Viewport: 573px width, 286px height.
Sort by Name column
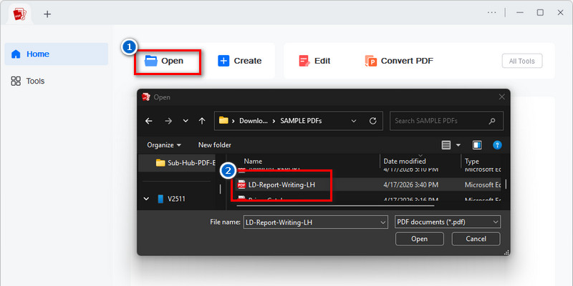pos(253,161)
